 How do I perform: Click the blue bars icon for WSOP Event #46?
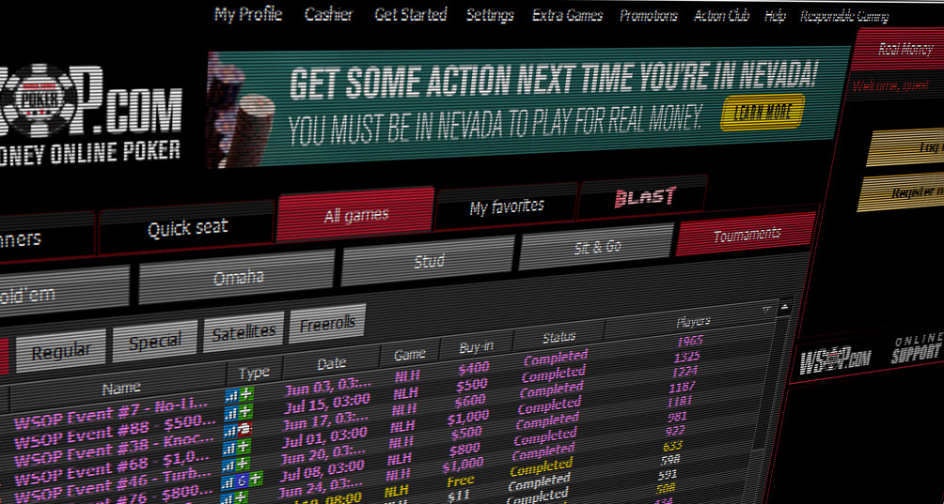point(230,466)
